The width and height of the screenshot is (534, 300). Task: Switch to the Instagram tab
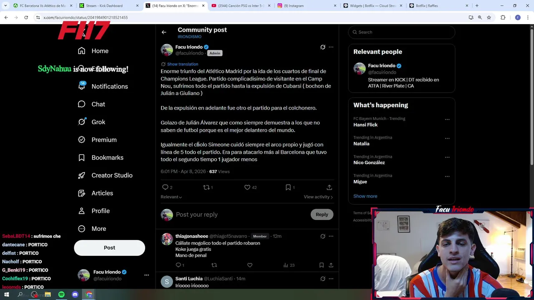tap(307, 6)
